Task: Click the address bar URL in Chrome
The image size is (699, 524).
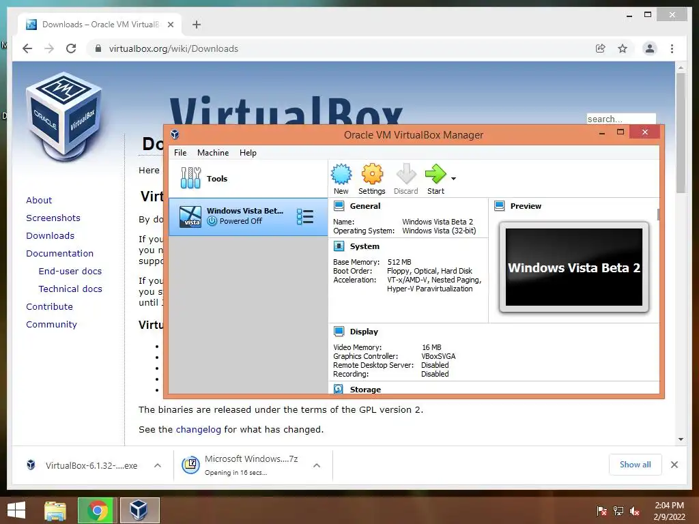Action: click(x=173, y=48)
